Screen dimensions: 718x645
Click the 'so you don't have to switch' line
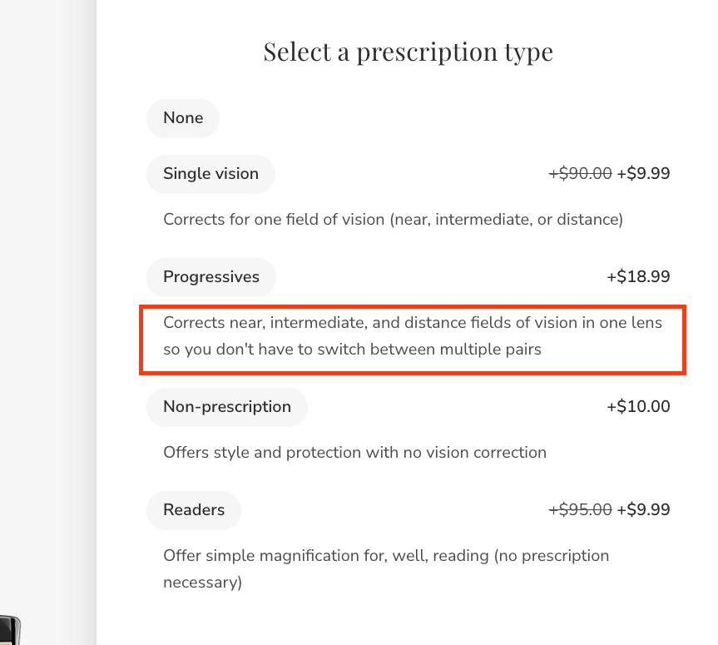point(352,350)
